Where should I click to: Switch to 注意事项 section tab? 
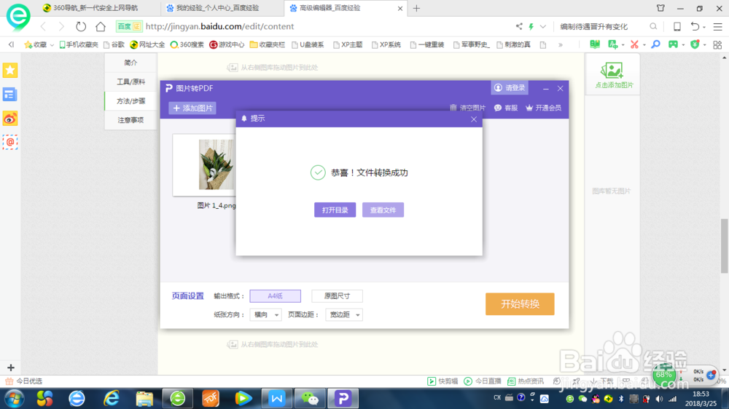tap(130, 120)
